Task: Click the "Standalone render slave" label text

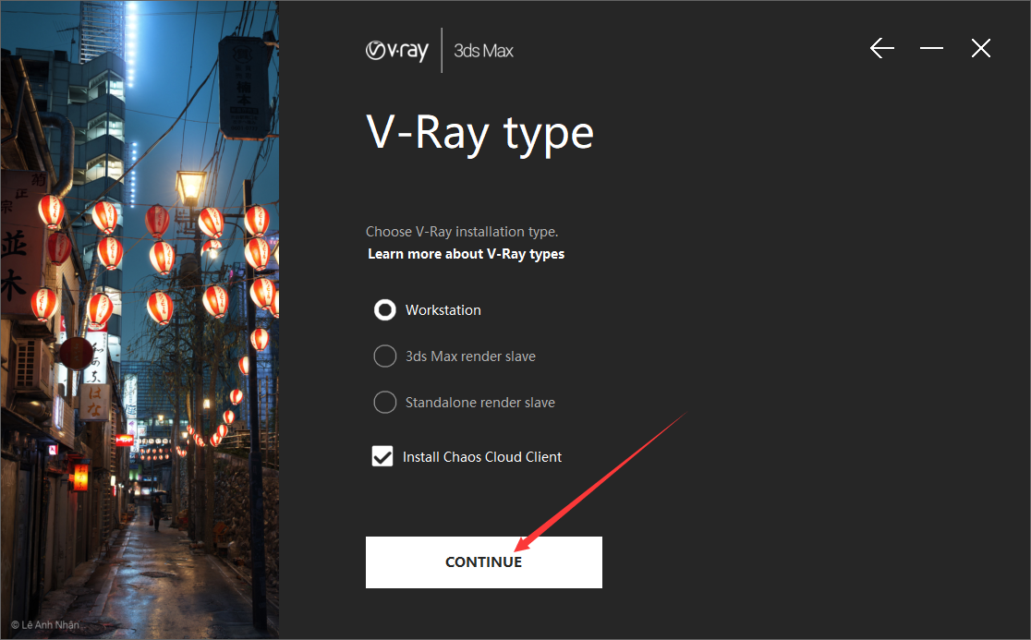Action: 479,403
